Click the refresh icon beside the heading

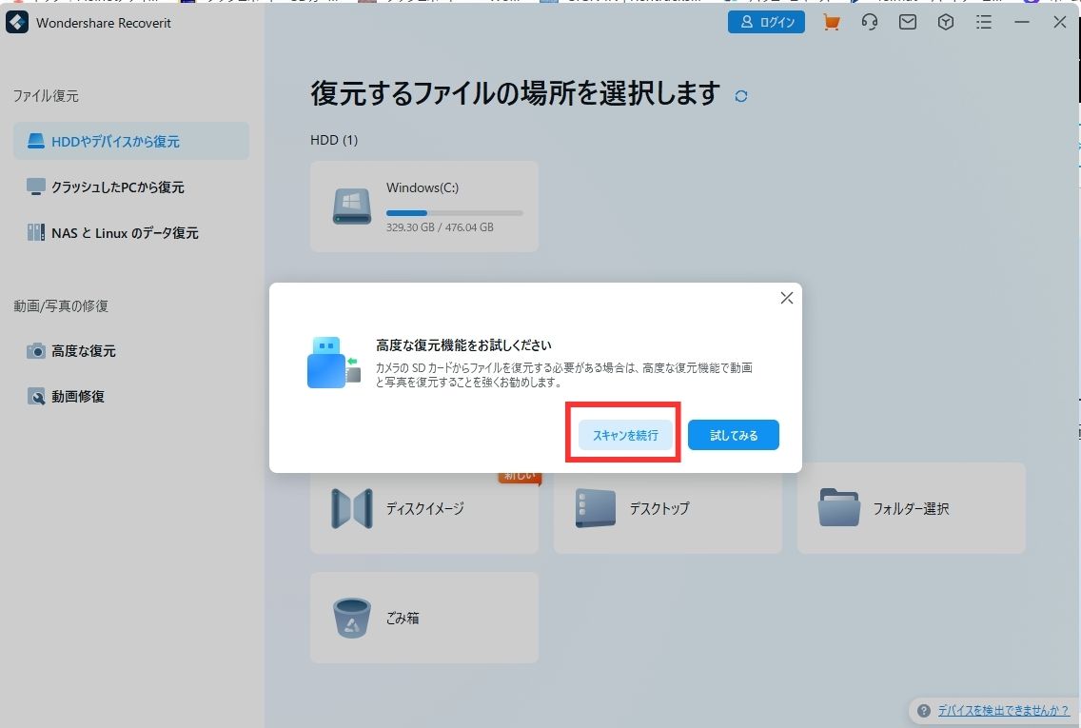click(741, 95)
